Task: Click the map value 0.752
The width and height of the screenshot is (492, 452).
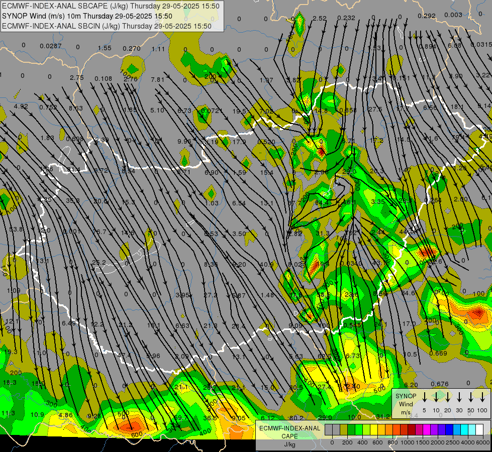Action: click(48, 107)
